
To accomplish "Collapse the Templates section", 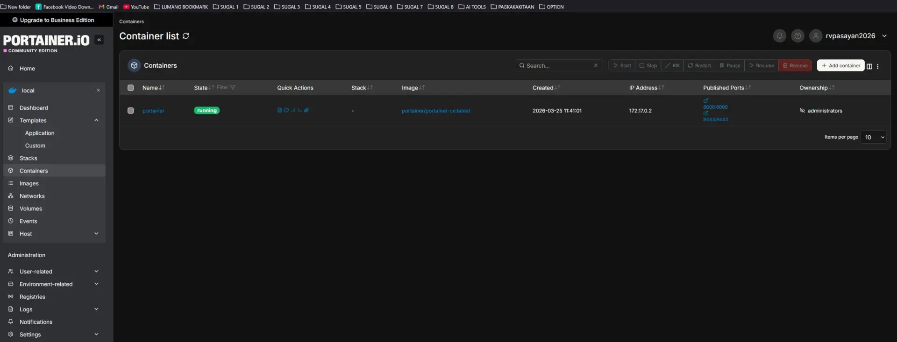I will pos(96,120).
